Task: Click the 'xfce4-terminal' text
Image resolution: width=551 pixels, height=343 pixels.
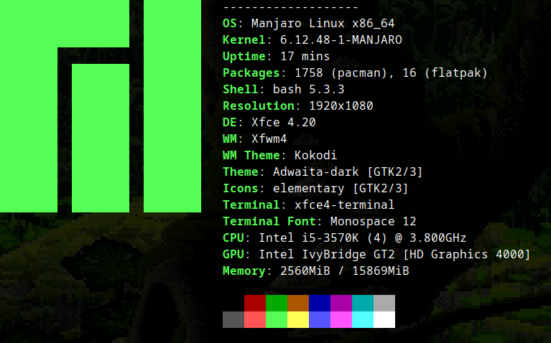Action: 344,205
